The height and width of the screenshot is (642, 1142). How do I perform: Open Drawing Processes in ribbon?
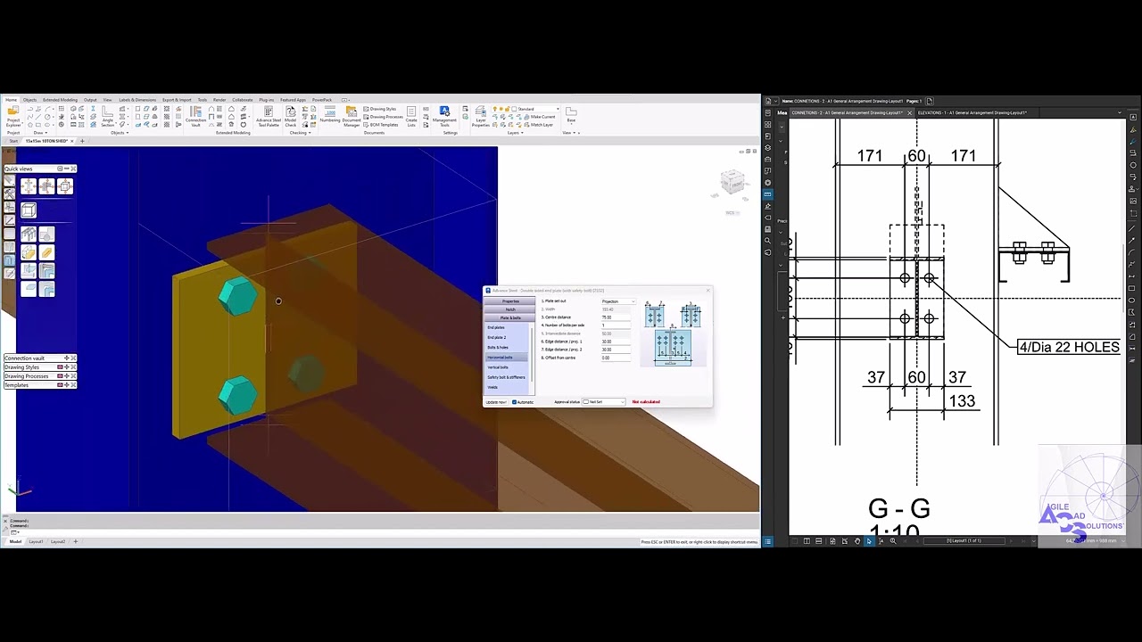click(x=382, y=117)
